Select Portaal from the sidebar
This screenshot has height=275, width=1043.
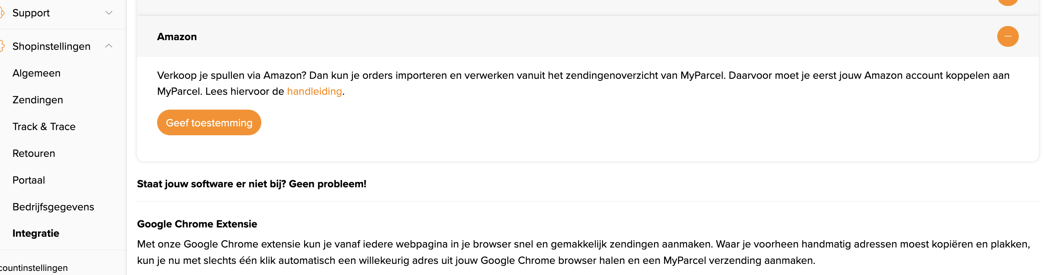pos(29,179)
